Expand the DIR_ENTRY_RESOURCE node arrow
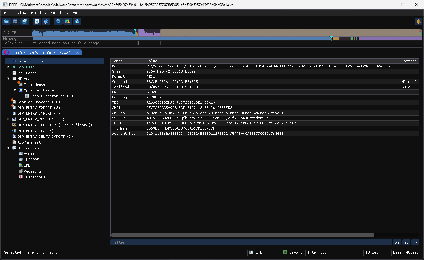This screenshot has height=260, width=424. [x=9, y=119]
